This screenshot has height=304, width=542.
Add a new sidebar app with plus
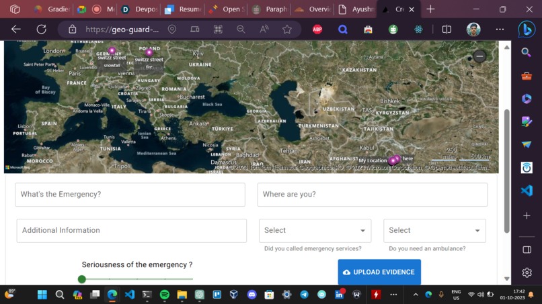(x=527, y=215)
